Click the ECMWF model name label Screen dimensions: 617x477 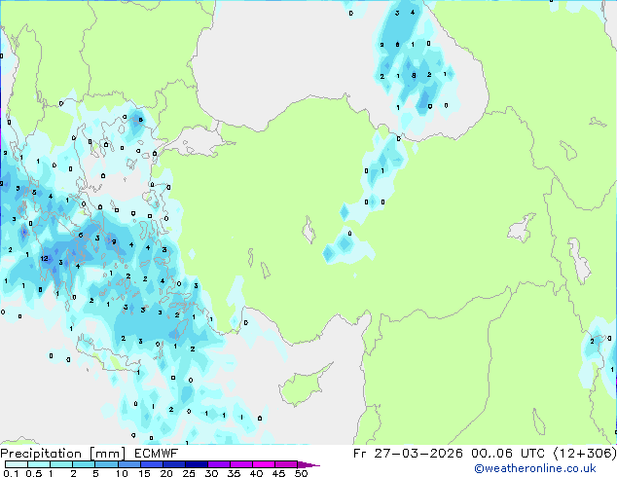[157, 454]
